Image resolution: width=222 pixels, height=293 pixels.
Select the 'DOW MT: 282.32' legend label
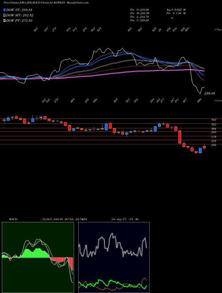tap(20, 15)
